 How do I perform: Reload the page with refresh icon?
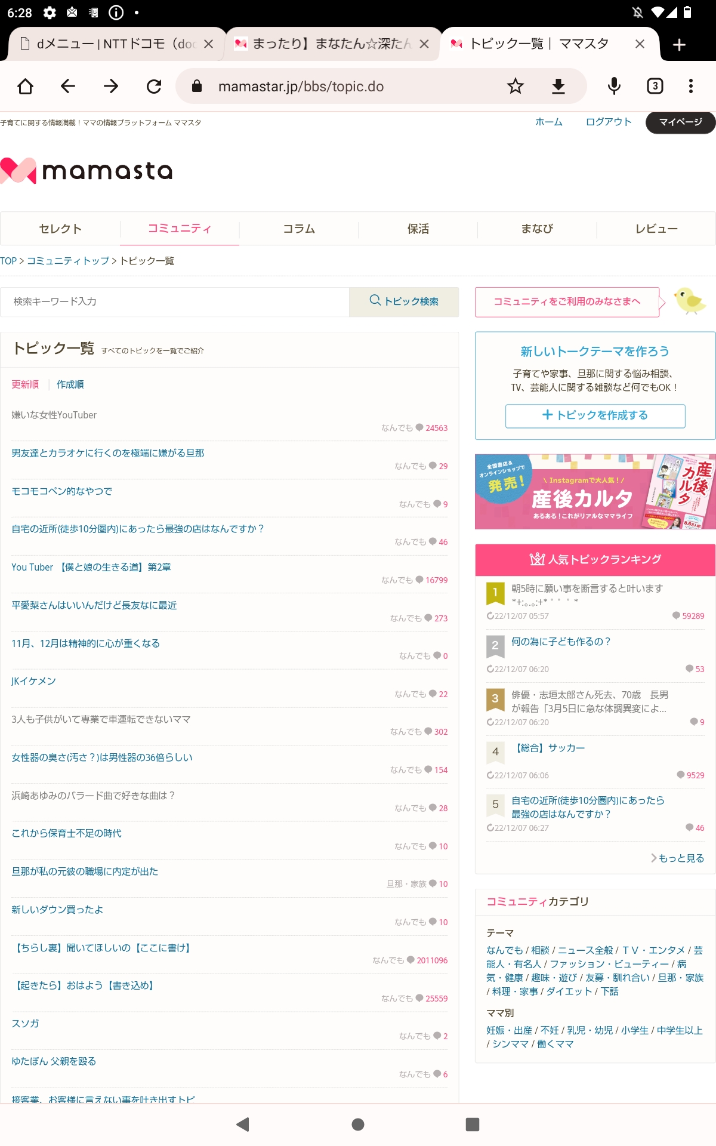[154, 87]
